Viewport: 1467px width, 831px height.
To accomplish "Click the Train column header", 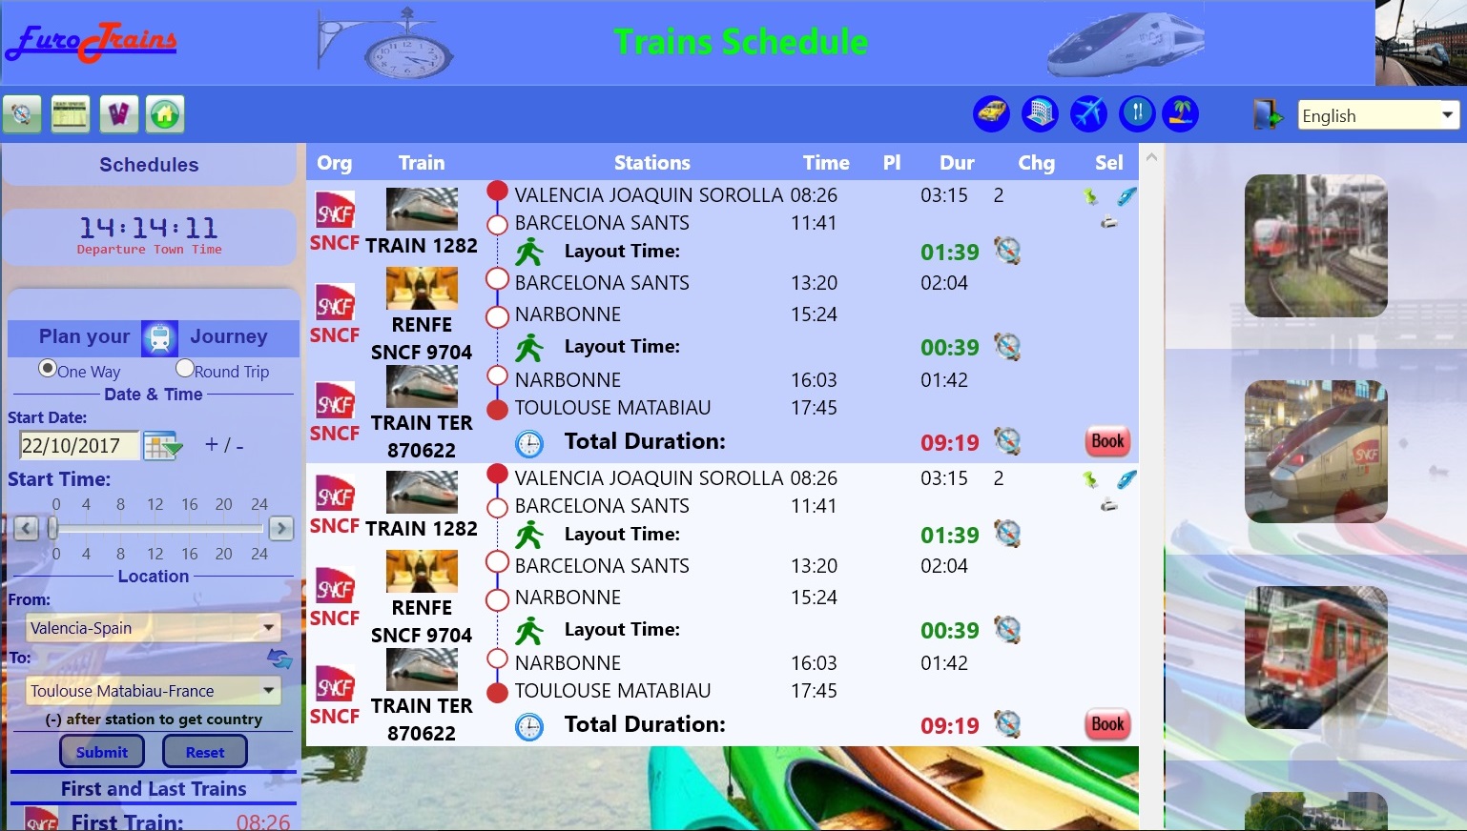I will point(422,163).
